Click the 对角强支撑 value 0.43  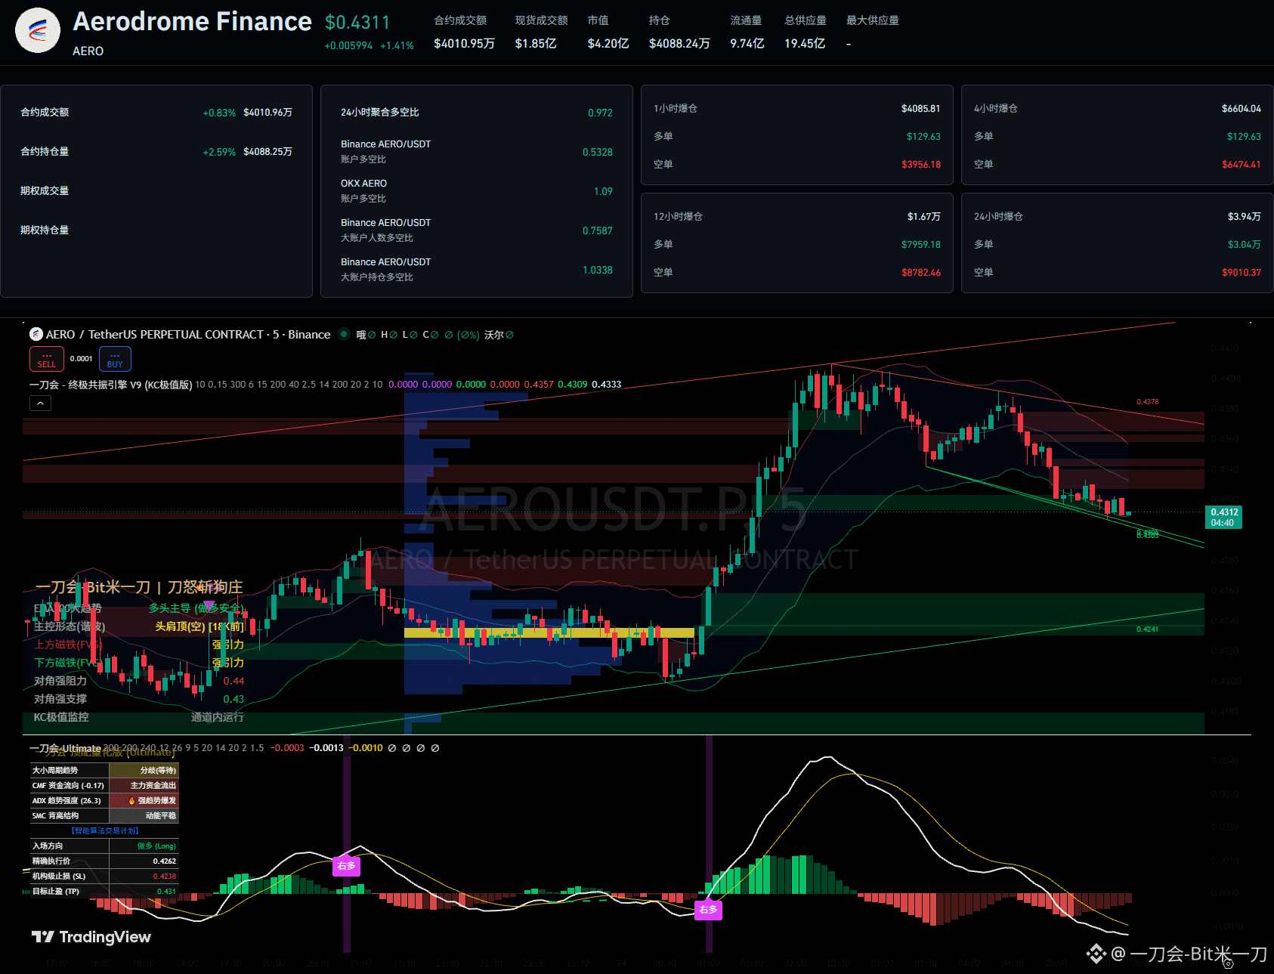pyautogui.click(x=233, y=699)
